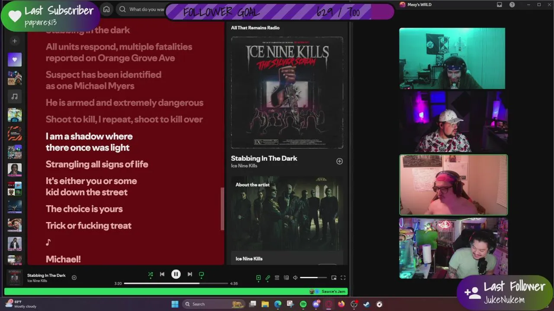Screen dimensions: 554x311
Task: Mute Spotify with the speaker icon
Action: (295, 278)
